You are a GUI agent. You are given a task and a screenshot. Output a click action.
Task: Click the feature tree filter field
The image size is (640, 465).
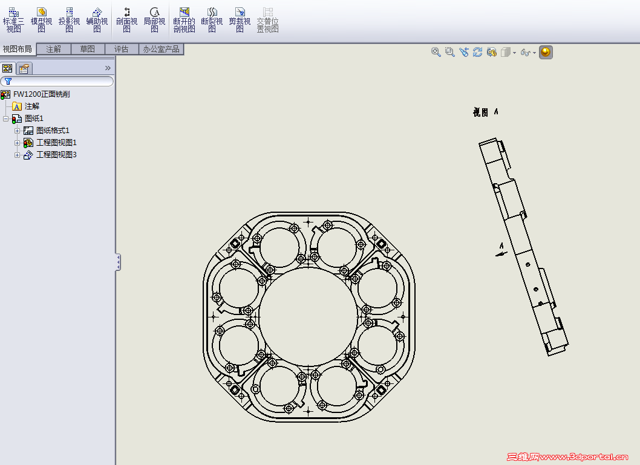coord(57,81)
